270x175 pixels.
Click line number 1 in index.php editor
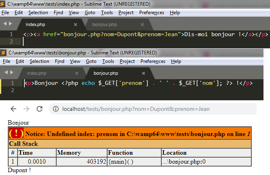11,35
